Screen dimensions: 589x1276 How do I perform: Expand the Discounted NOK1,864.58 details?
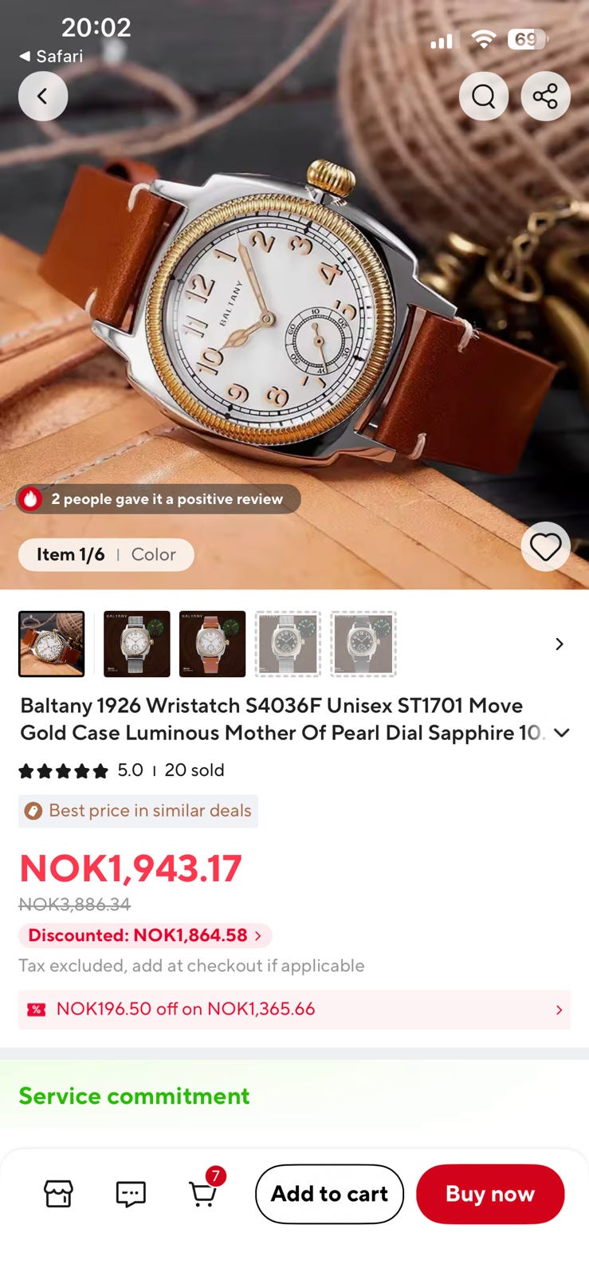pos(145,935)
